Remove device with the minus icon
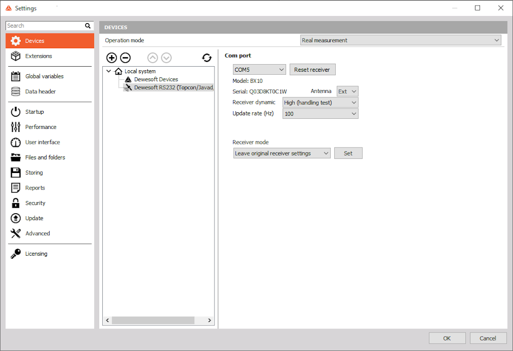This screenshot has width=513, height=351. 125,58
